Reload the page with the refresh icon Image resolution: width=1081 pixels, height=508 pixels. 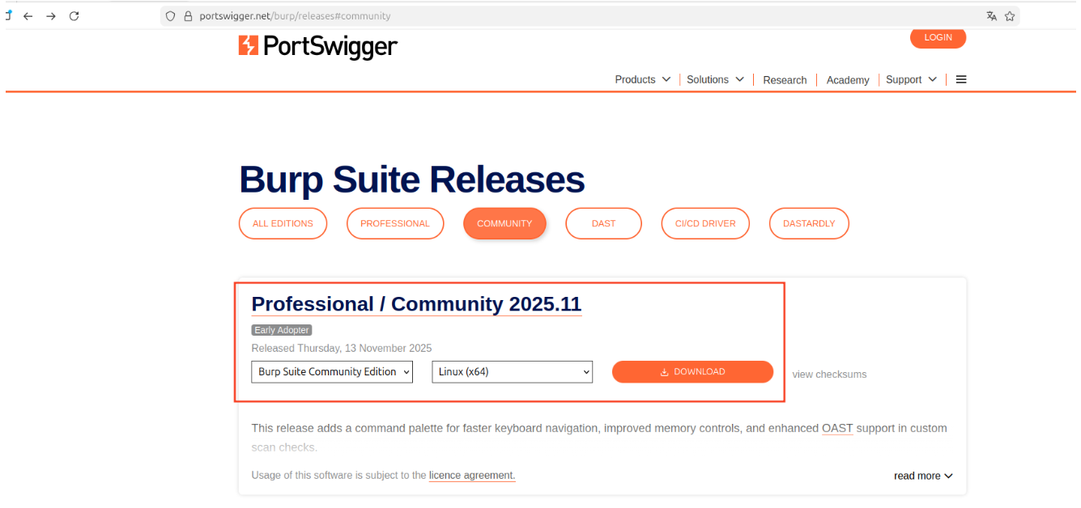(x=74, y=16)
